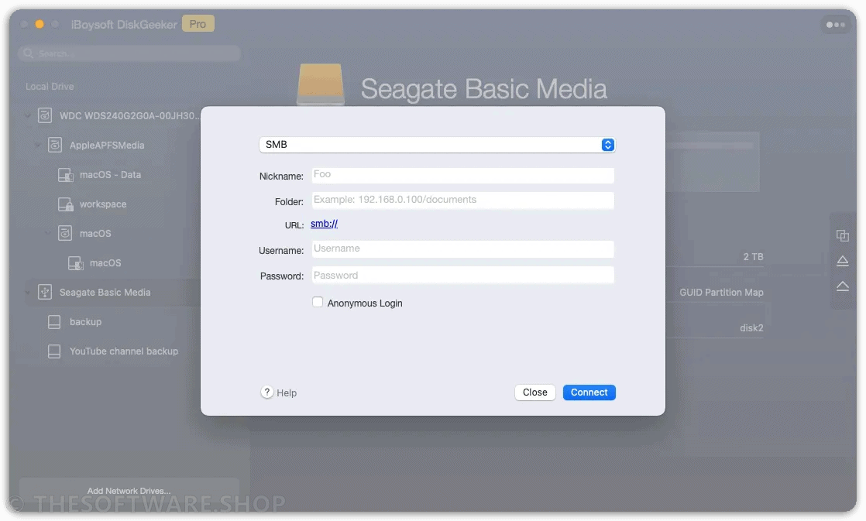866x521 pixels.
Task: Enable the Anonymous Login checkbox
Action: [x=318, y=302]
